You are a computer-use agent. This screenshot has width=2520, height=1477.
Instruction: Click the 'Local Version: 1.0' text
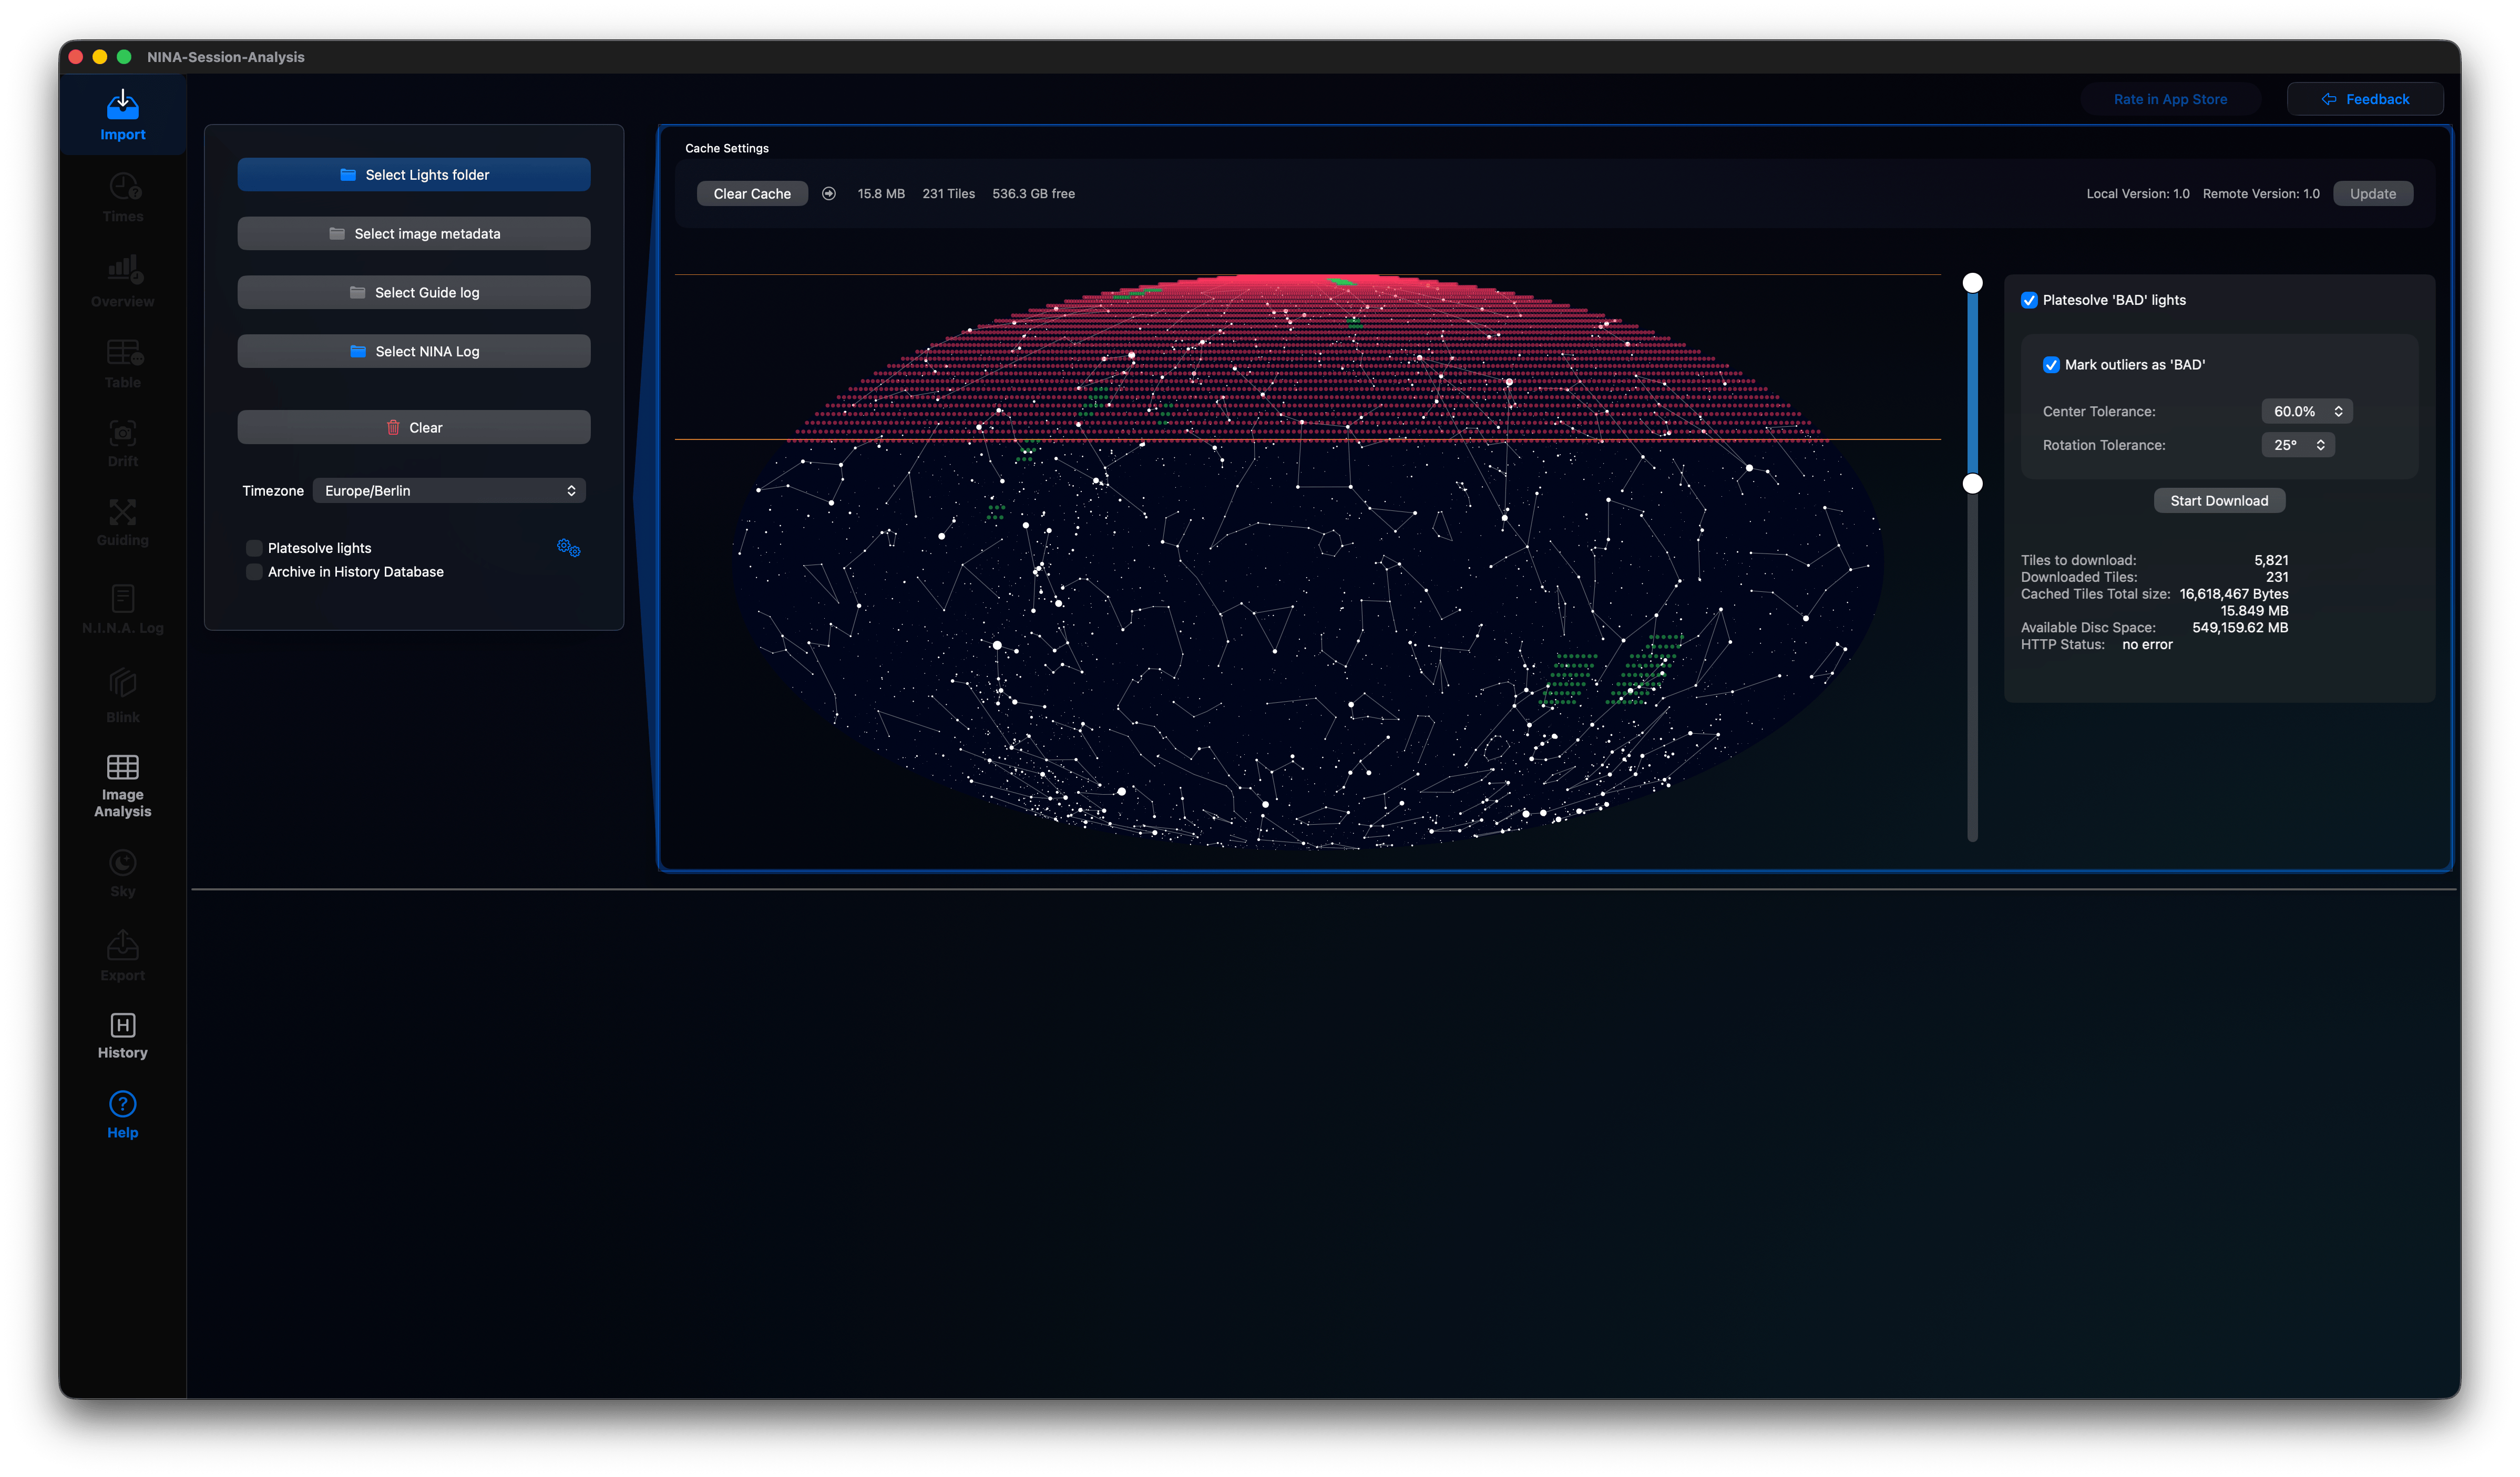pyautogui.click(x=2138, y=194)
